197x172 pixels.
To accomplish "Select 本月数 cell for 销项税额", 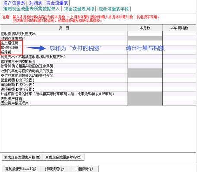I will [x=145, y=85].
